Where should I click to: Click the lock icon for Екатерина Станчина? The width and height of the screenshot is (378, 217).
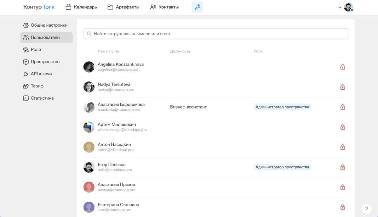[343, 207]
